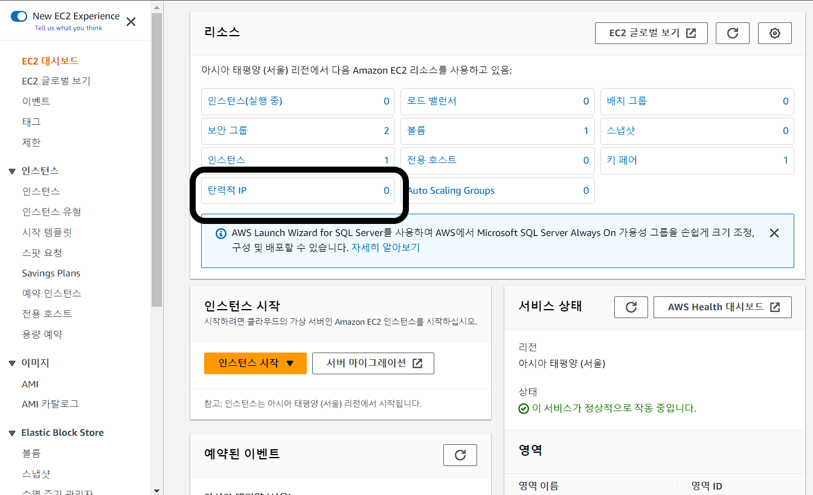Viewport: 813px width, 495px height.
Task: Open the 인스턴스 resource card link
Action: pos(226,160)
